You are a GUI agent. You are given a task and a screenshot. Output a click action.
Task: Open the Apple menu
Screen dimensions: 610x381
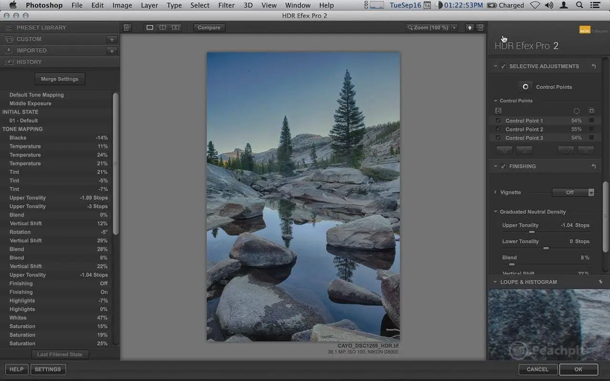(x=13, y=5)
